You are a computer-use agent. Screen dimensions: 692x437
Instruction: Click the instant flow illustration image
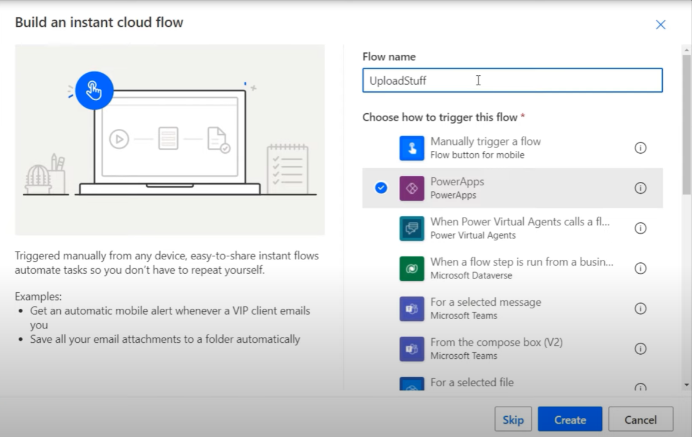[170, 140]
